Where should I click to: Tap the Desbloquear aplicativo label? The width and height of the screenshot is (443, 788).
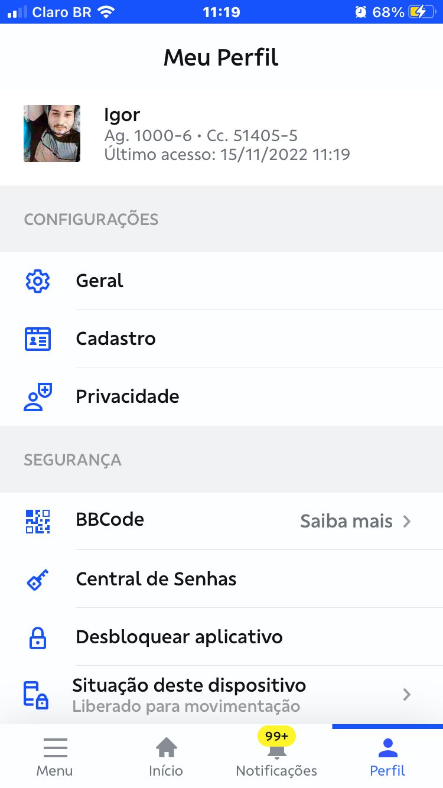tap(179, 637)
